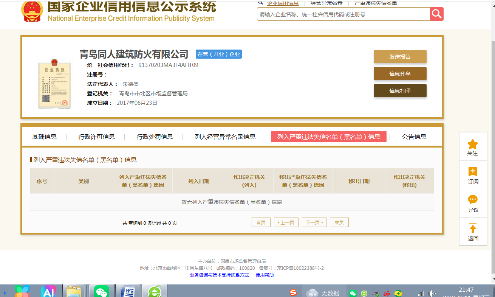Open the business license thumbnail image

[54, 84]
